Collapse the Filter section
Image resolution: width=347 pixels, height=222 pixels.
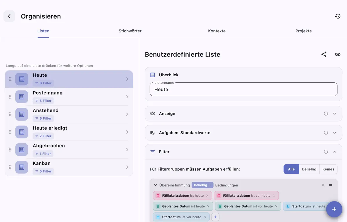click(335, 152)
